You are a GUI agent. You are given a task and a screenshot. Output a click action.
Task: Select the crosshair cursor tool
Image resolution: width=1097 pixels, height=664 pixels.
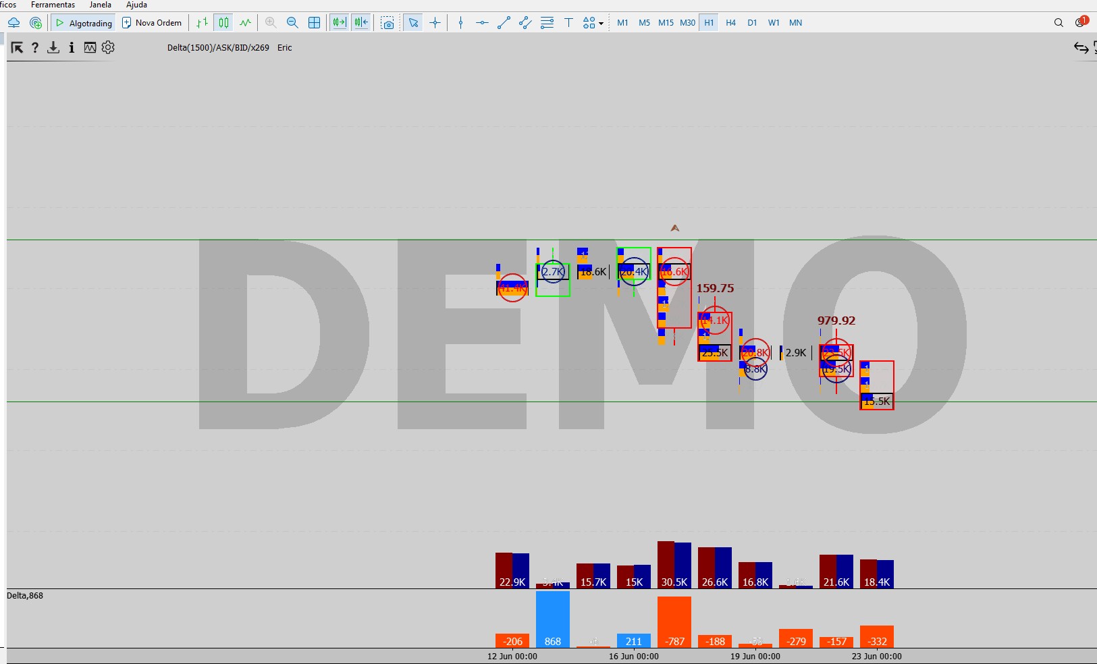click(435, 23)
